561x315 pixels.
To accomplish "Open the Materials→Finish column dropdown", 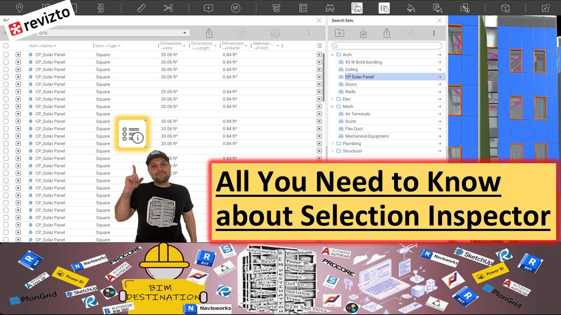I will pyautogui.click(x=277, y=45).
